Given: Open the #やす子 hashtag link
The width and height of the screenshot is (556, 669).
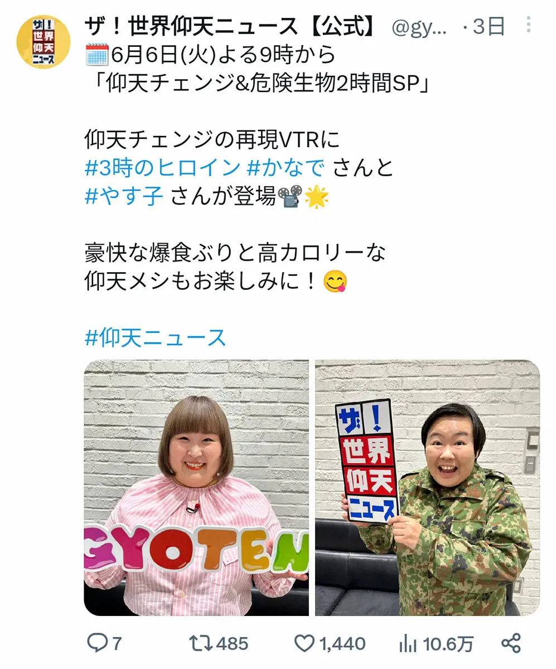Looking at the screenshot, I should 124,196.
